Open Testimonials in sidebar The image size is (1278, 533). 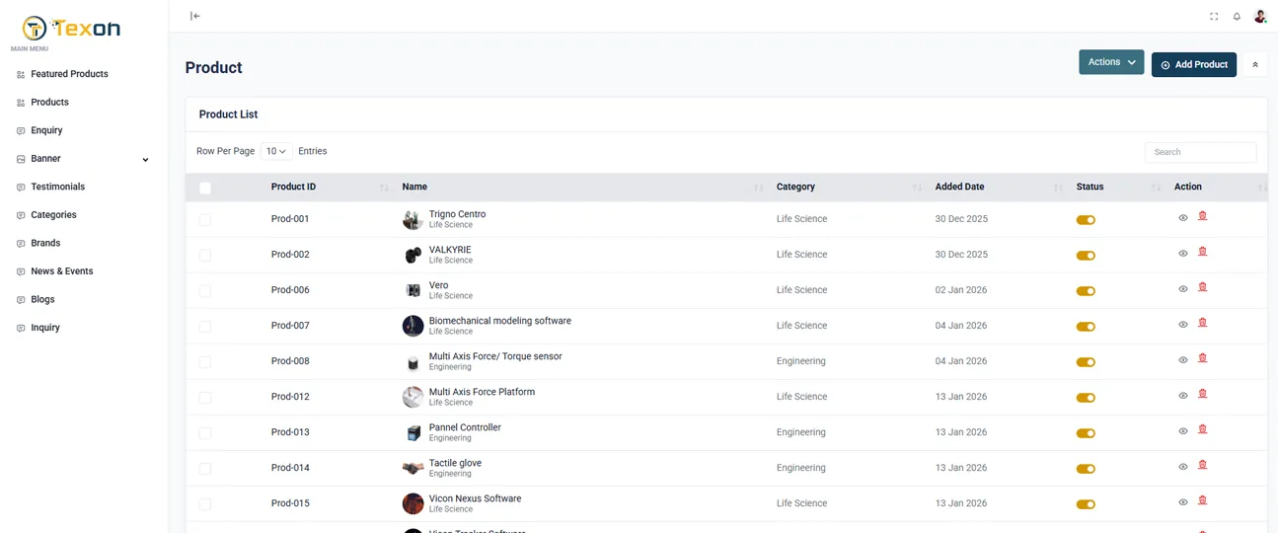57,187
